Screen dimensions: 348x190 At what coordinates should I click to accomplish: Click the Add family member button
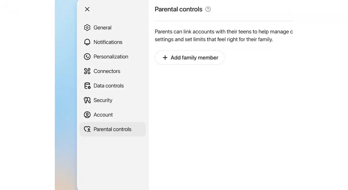189,57
